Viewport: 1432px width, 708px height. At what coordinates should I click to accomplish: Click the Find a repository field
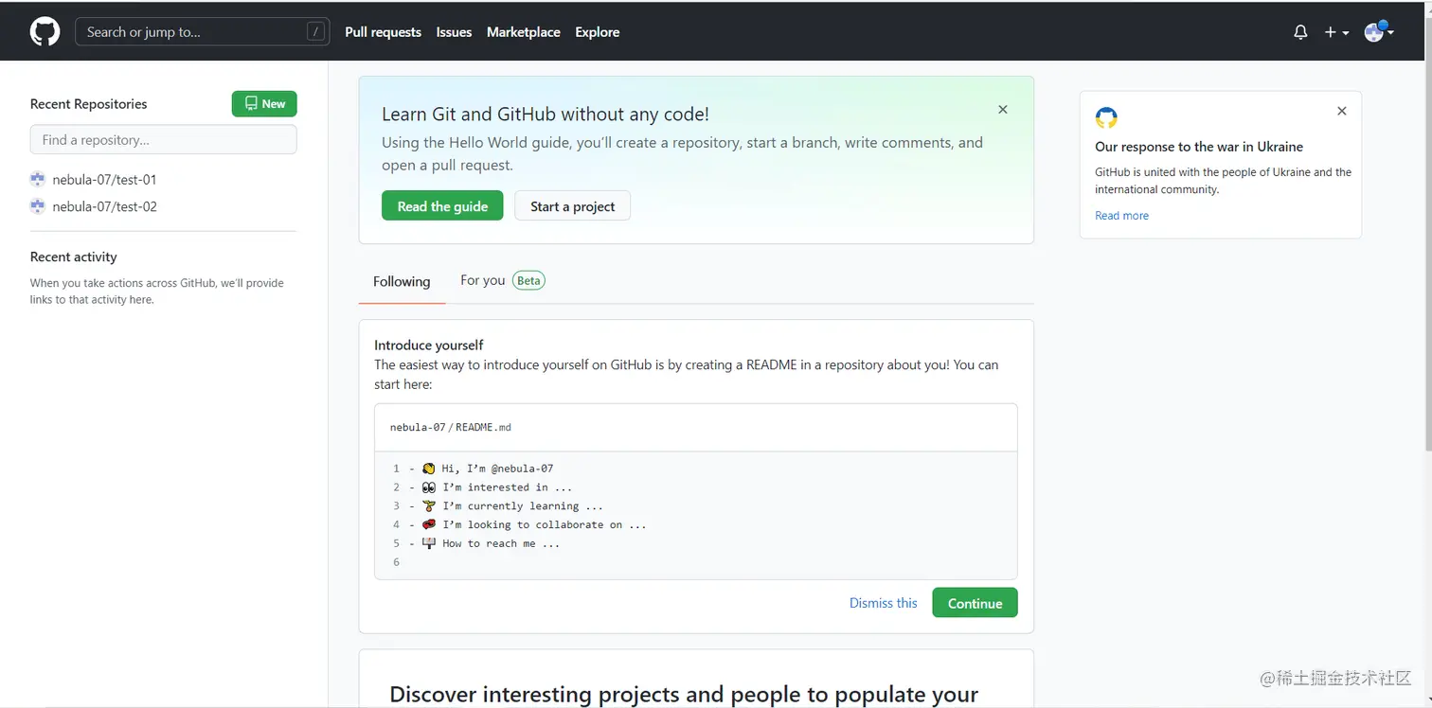coord(164,139)
